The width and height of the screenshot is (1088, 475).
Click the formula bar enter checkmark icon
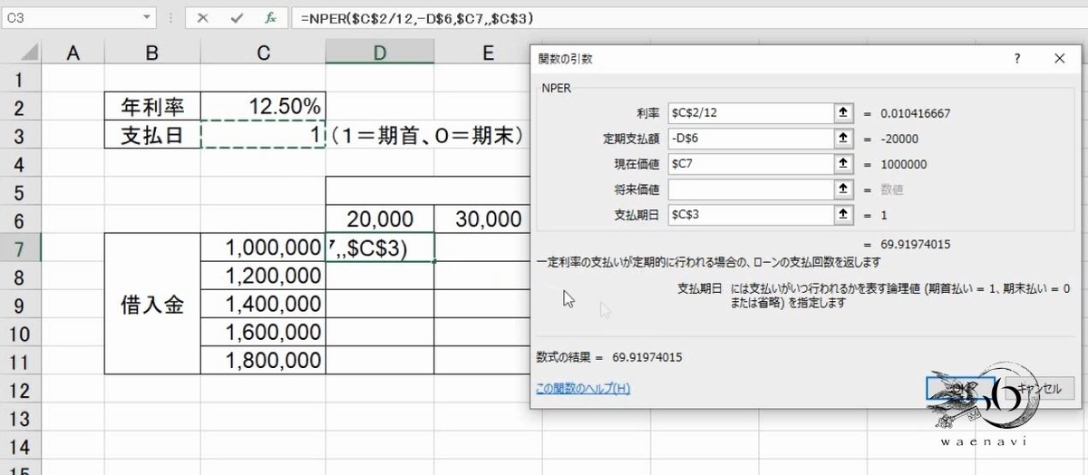(x=237, y=17)
